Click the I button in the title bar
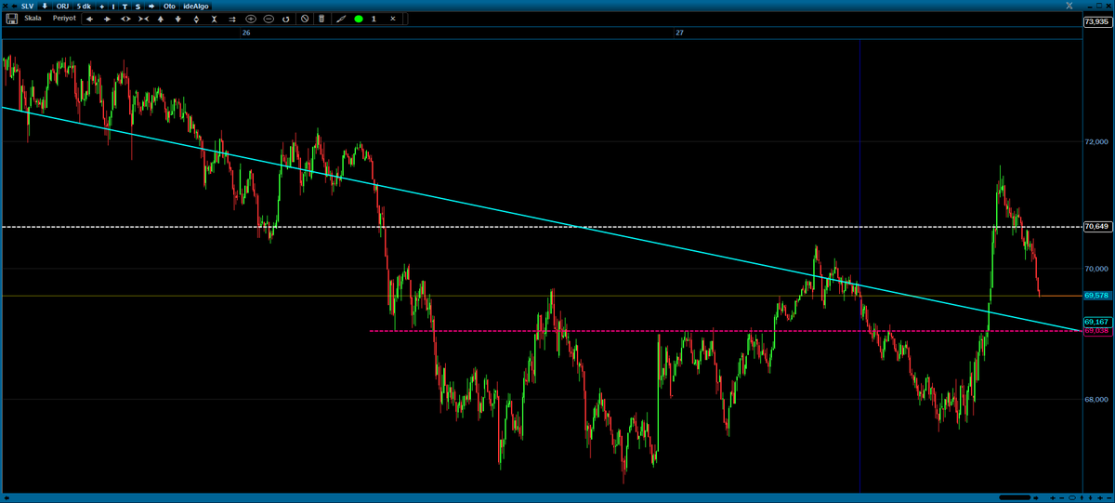The height and width of the screenshot is (503, 1115). [x=113, y=6]
